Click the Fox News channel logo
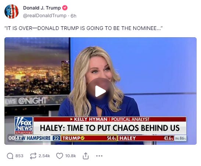Viewport: 201px width, 166px height. point(24,125)
